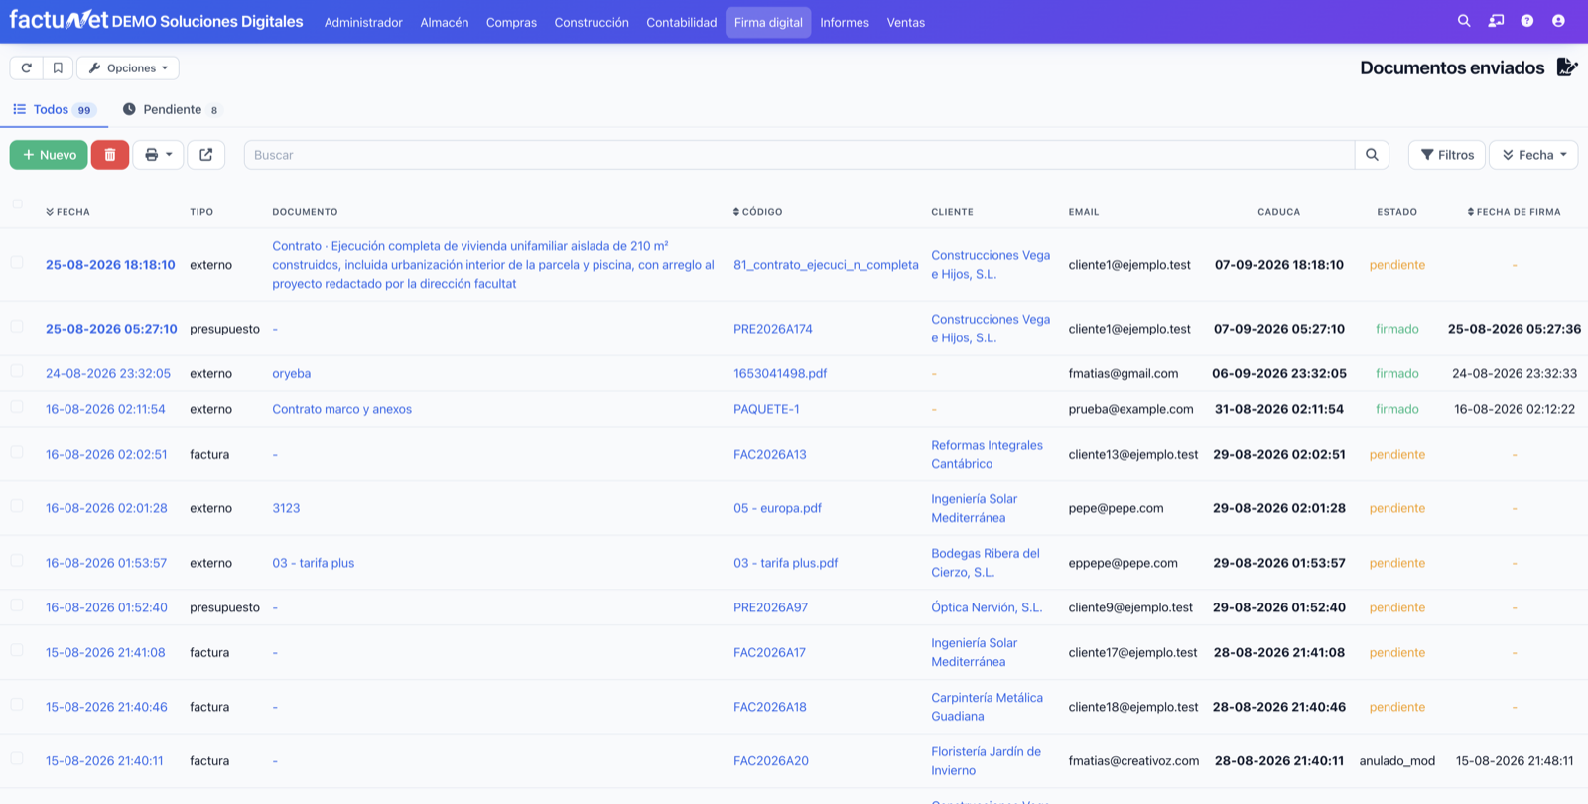Open the PRE2026A174 code link

coord(773,329)
